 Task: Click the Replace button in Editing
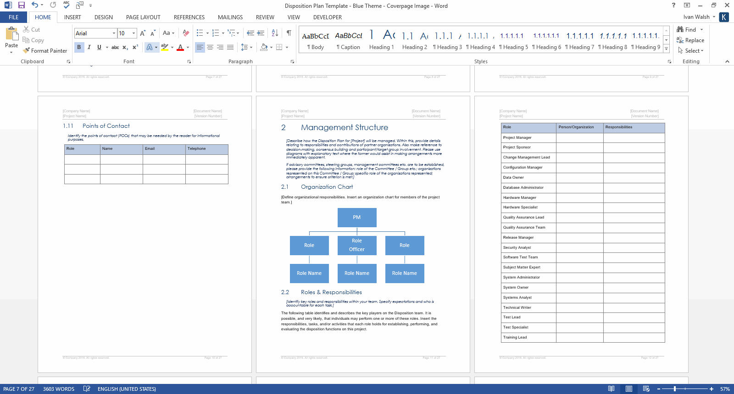tap(690, 40)
